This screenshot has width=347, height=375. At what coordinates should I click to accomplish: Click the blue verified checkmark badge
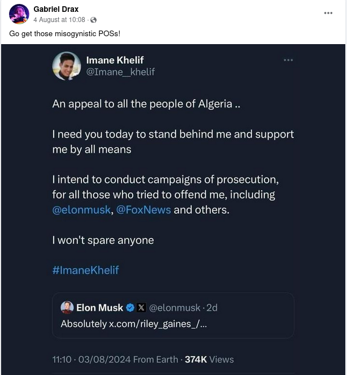click(x=130, y=308)
